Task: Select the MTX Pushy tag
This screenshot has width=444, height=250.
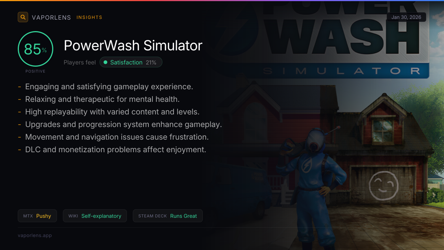Action: (37, 216)
